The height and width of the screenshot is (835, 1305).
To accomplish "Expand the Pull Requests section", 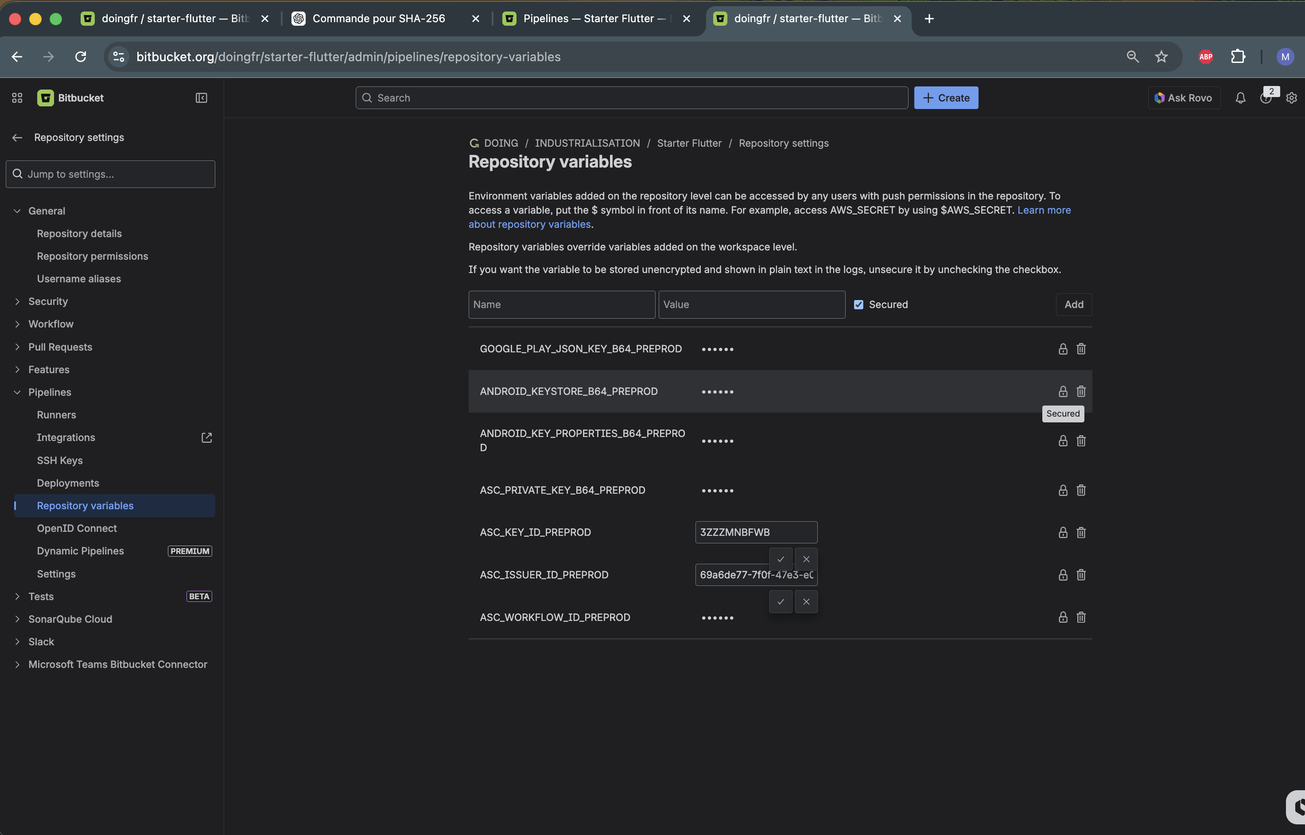I will [17, 347].
